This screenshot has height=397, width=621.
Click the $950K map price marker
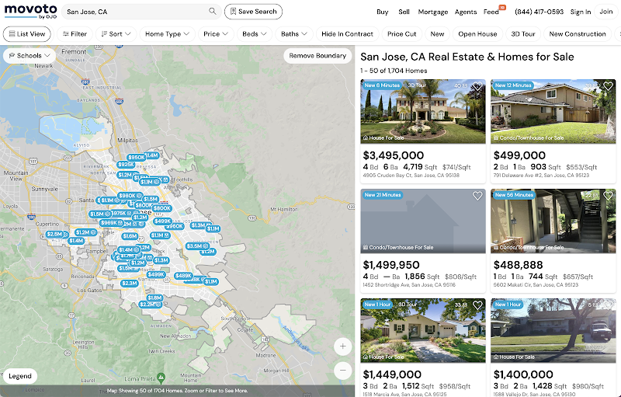pyautogui.click(x=137, y=157)
